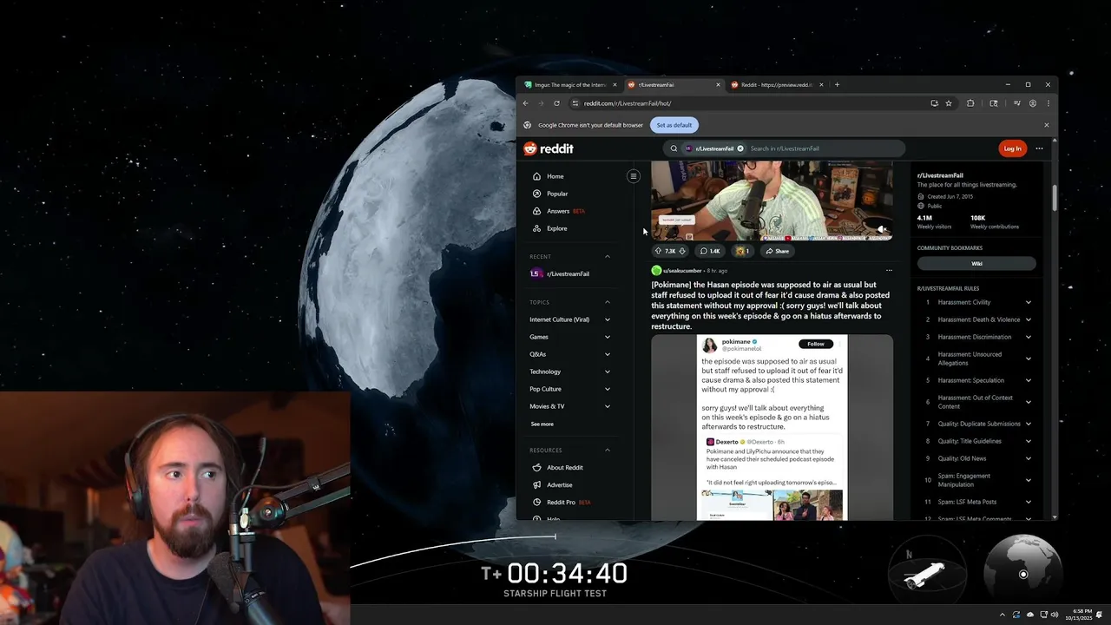
Task: Expand rule 9 Quality: Old News
Action: (1029, 458)
